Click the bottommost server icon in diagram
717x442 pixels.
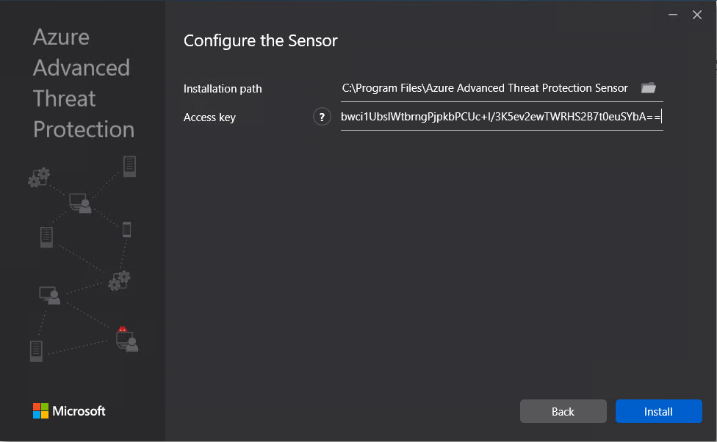37,350
